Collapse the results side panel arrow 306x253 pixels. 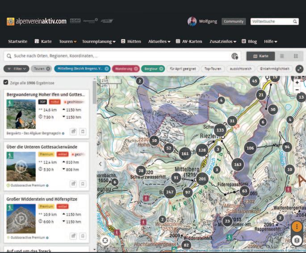[101, 164]
